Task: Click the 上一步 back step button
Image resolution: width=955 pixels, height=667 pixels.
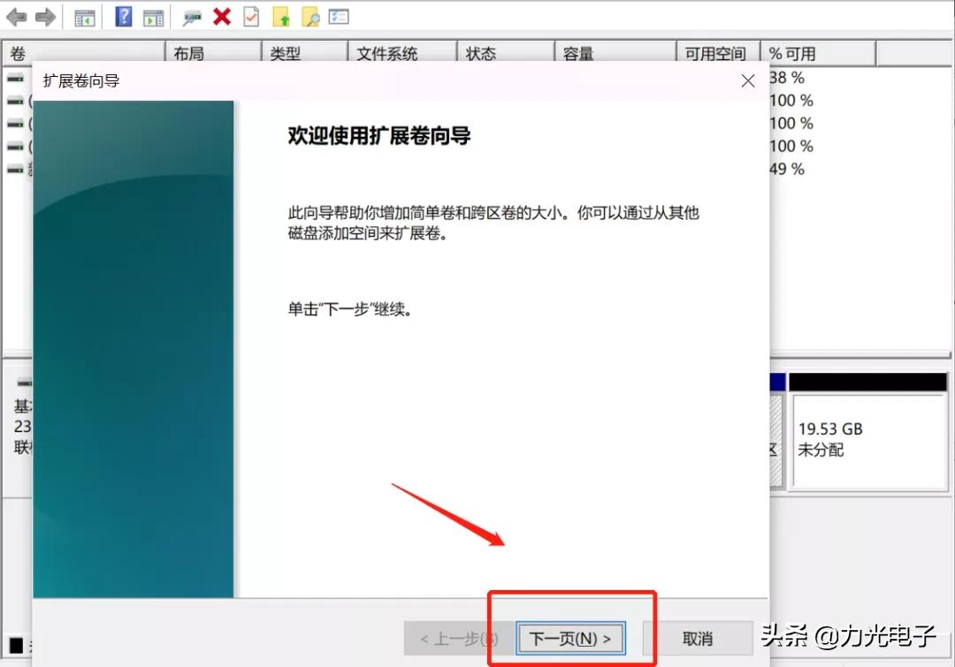Action: (456, 638)
